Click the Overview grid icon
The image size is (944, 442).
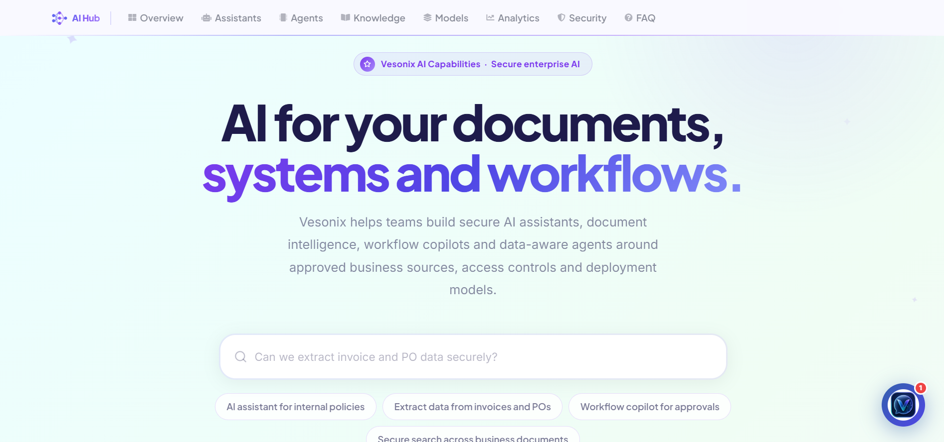click(132, 18)
